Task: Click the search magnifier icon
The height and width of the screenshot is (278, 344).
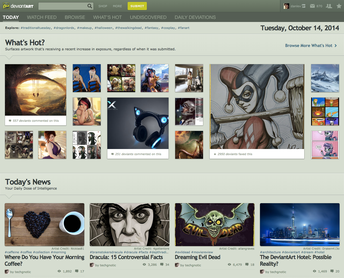Action: point(90,6)
